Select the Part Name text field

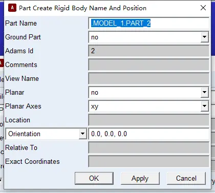[149, 23]
